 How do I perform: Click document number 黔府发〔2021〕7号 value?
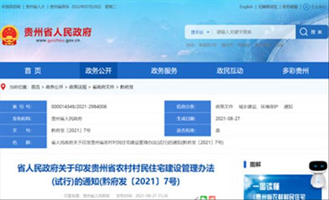[x=71, y=130]
